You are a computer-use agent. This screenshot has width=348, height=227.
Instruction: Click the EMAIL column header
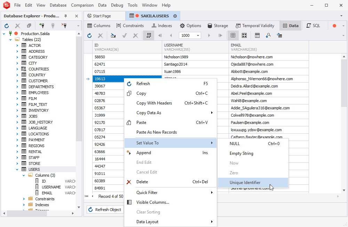pyautogui.click(x=269, y=47)
